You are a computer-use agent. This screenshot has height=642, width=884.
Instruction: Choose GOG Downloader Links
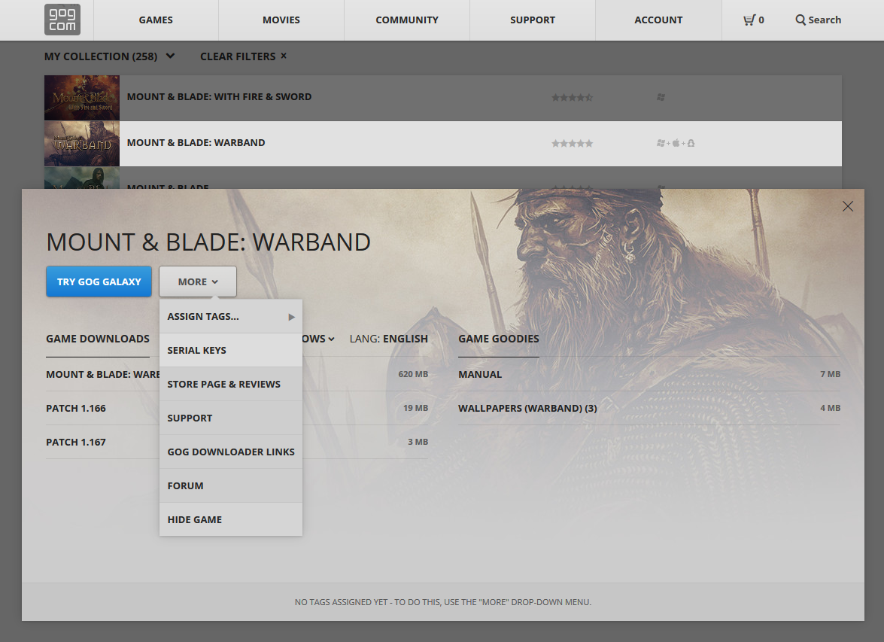pyautogui.click(x=230, y=452)
